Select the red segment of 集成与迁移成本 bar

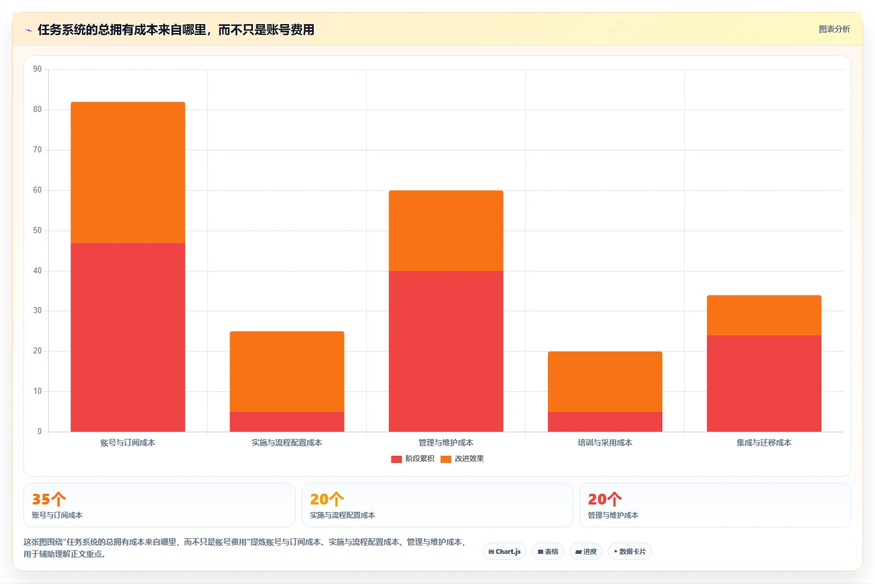pos(764,384)
